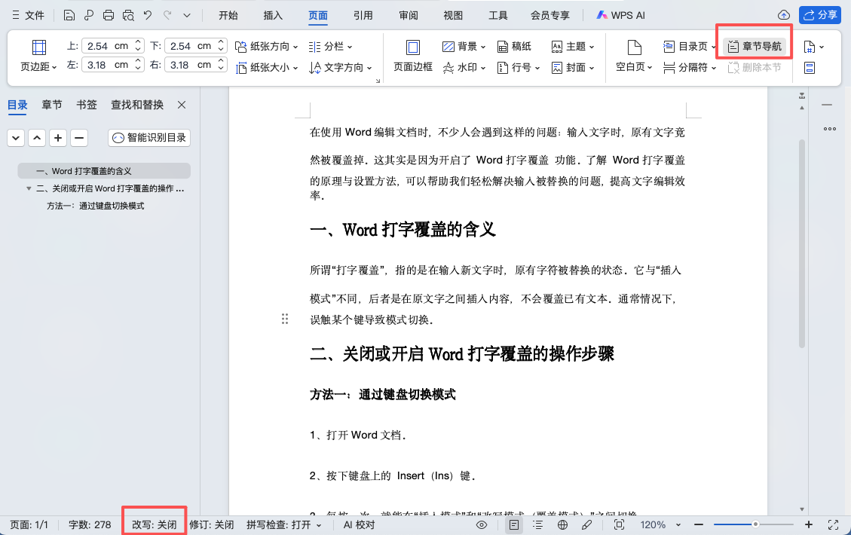Open the 查找和替换 pane tab
Viewport: 851px width, 535px height.
click(136, 105)
